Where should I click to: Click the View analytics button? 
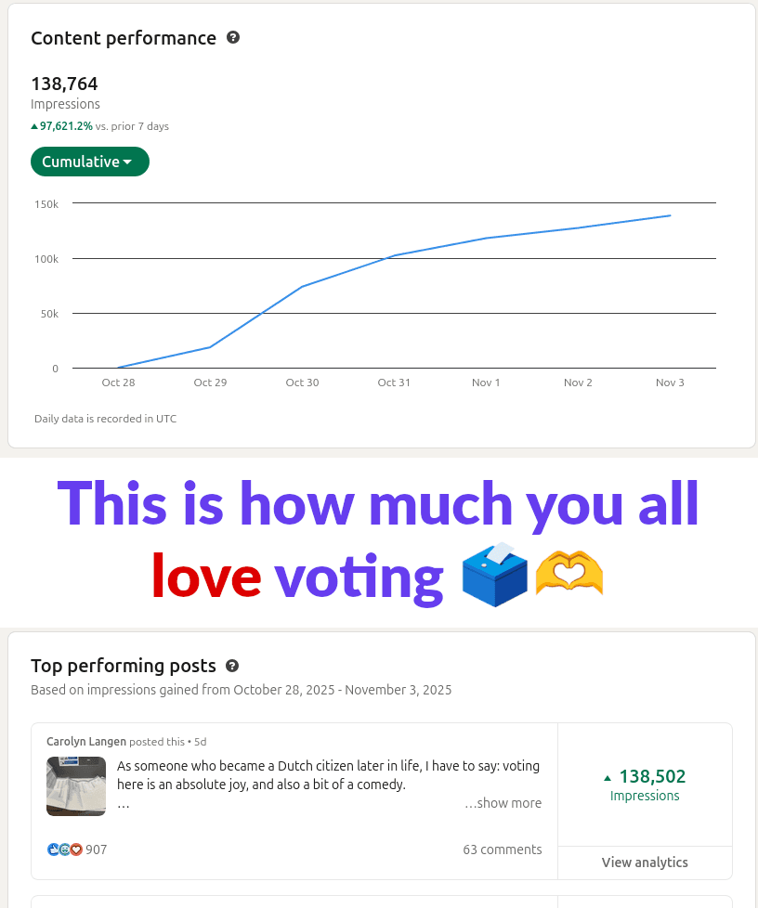(645, 863)
